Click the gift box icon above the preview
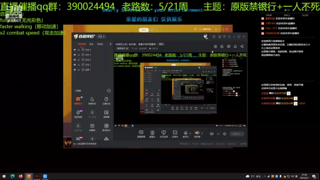 click(215, 46)
